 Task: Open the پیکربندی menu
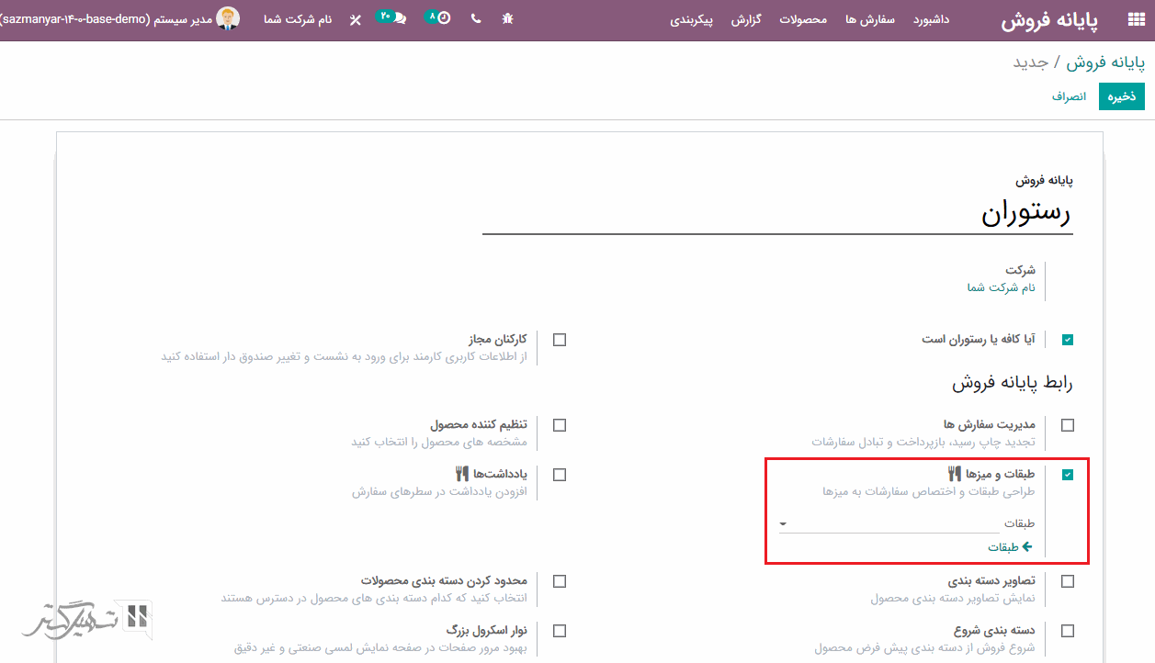692,19
